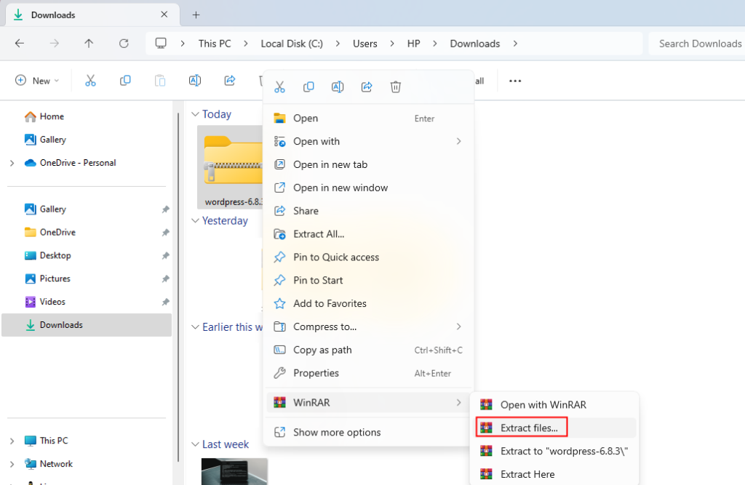Click the Delete trash icon in the context toolbar
Screen dimensions: 745x485
pyautogui.click(x=396, y=87)
